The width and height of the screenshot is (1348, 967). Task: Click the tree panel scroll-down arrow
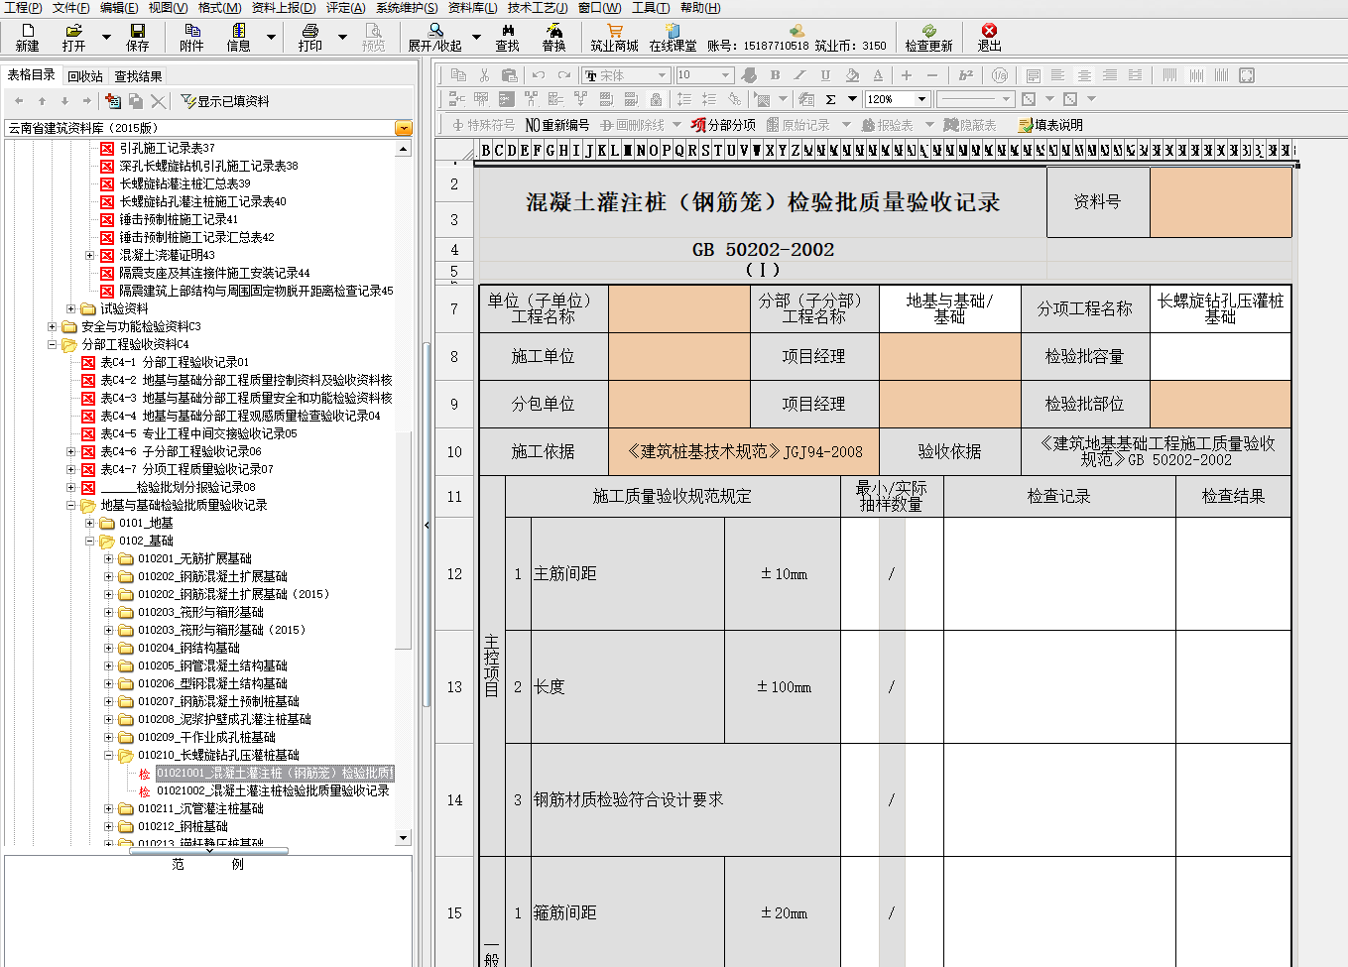click(x=403, y=838)
